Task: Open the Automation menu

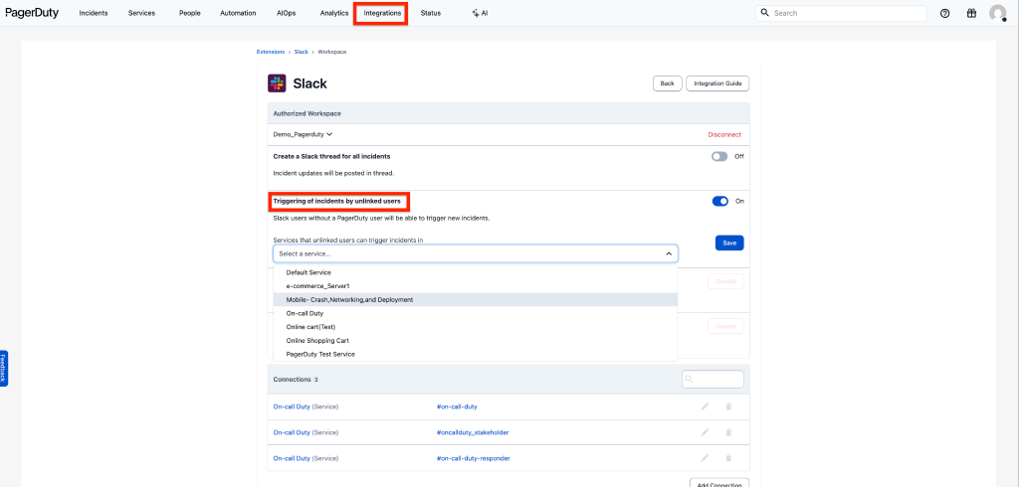Action: coord(238,13)
